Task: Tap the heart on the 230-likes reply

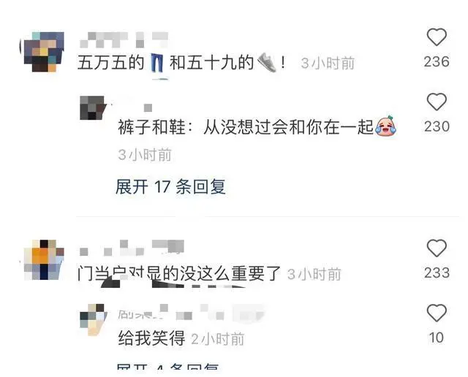Action: click(x=437, y=102)
